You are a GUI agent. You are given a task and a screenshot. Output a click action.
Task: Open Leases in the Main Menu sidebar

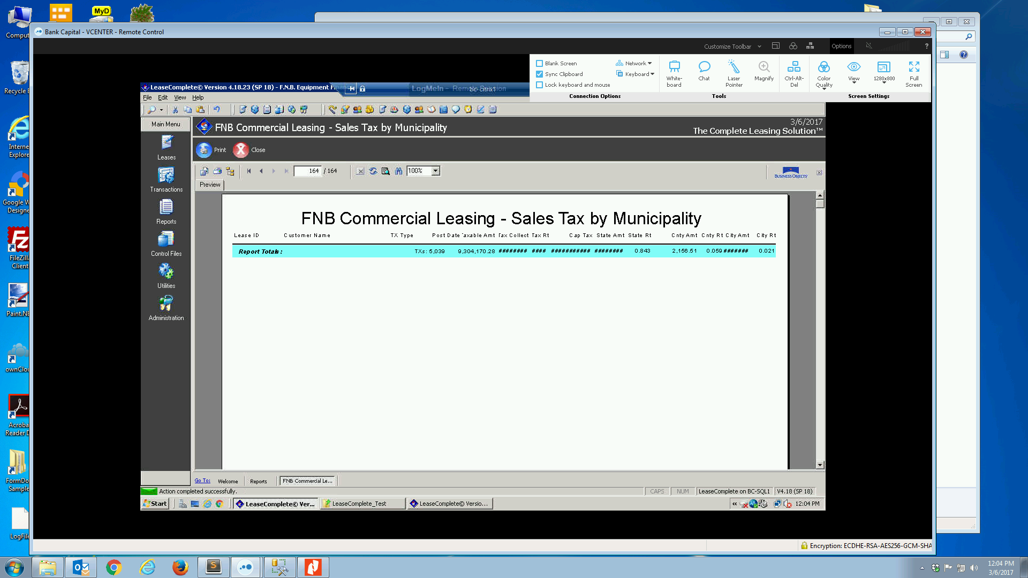(x=166, y=147)
